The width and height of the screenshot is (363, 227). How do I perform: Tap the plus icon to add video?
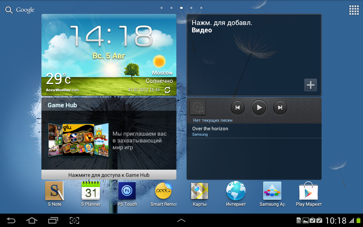(311, 85)
